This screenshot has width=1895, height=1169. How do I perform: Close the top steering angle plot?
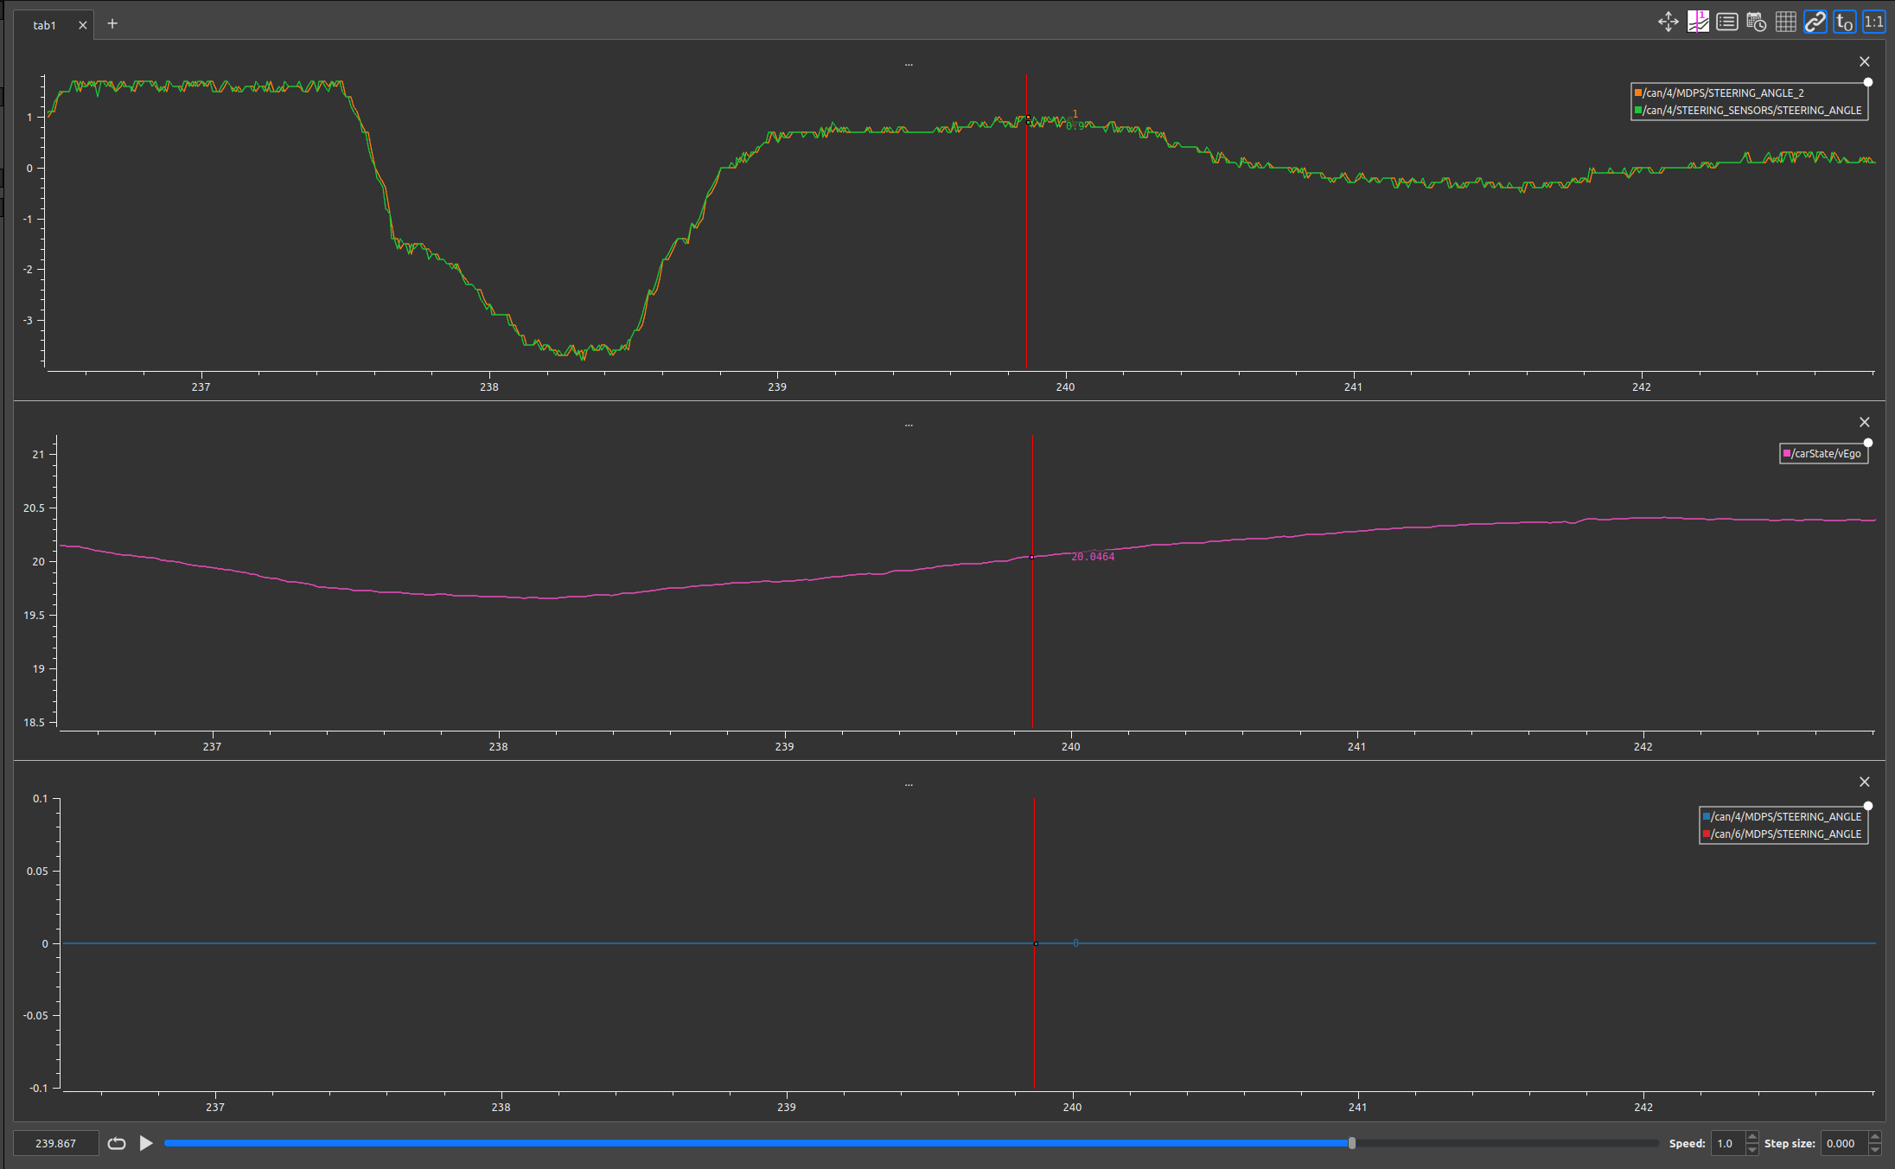pos(1865,61)
